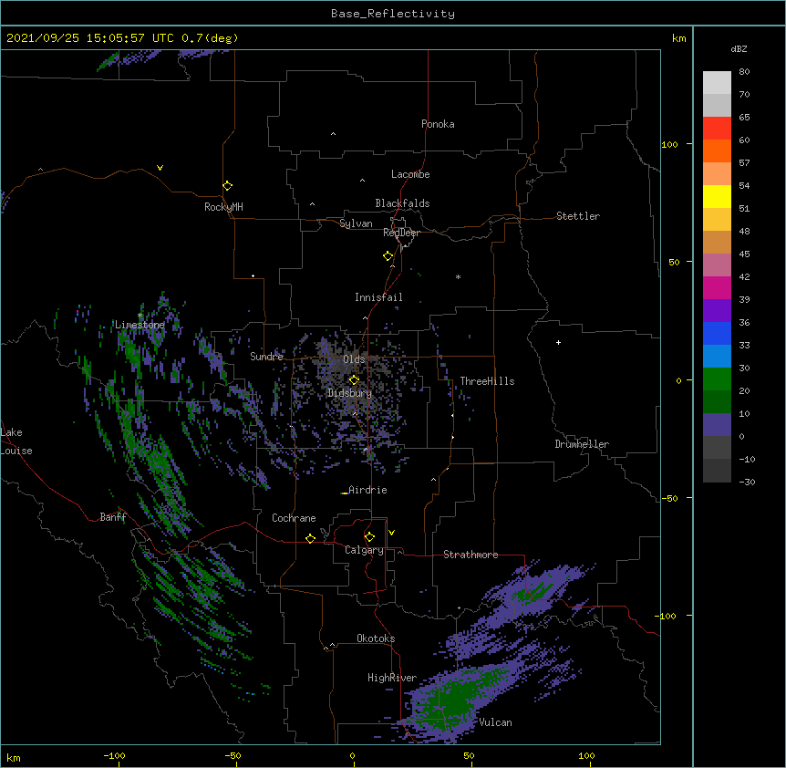Screen dimensions: 786x768
Task: Click the 80 value in dBZ legend
Action: pyautogui.click(x=744, y=72)
